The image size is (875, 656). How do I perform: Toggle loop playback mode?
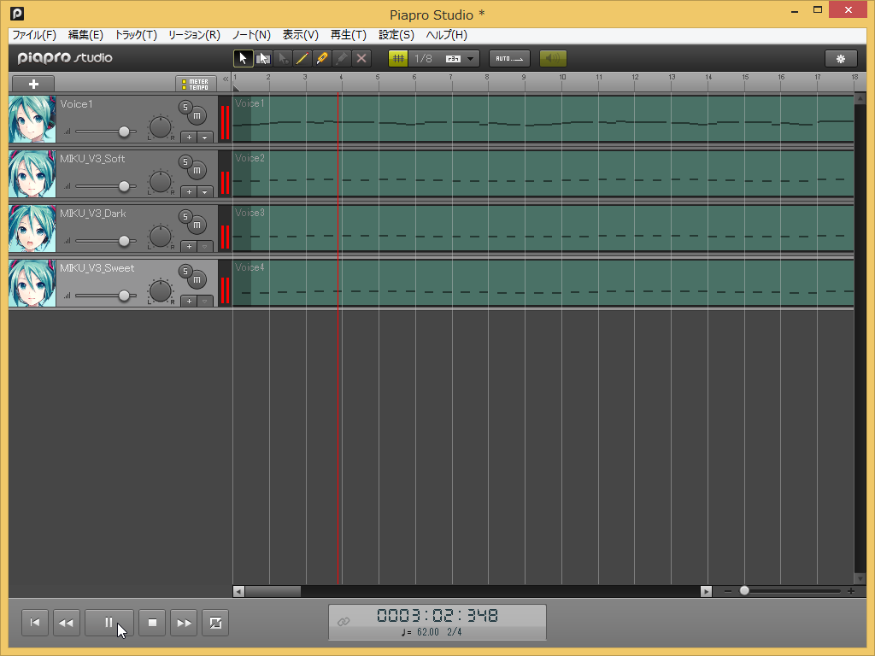coord(215,623)
